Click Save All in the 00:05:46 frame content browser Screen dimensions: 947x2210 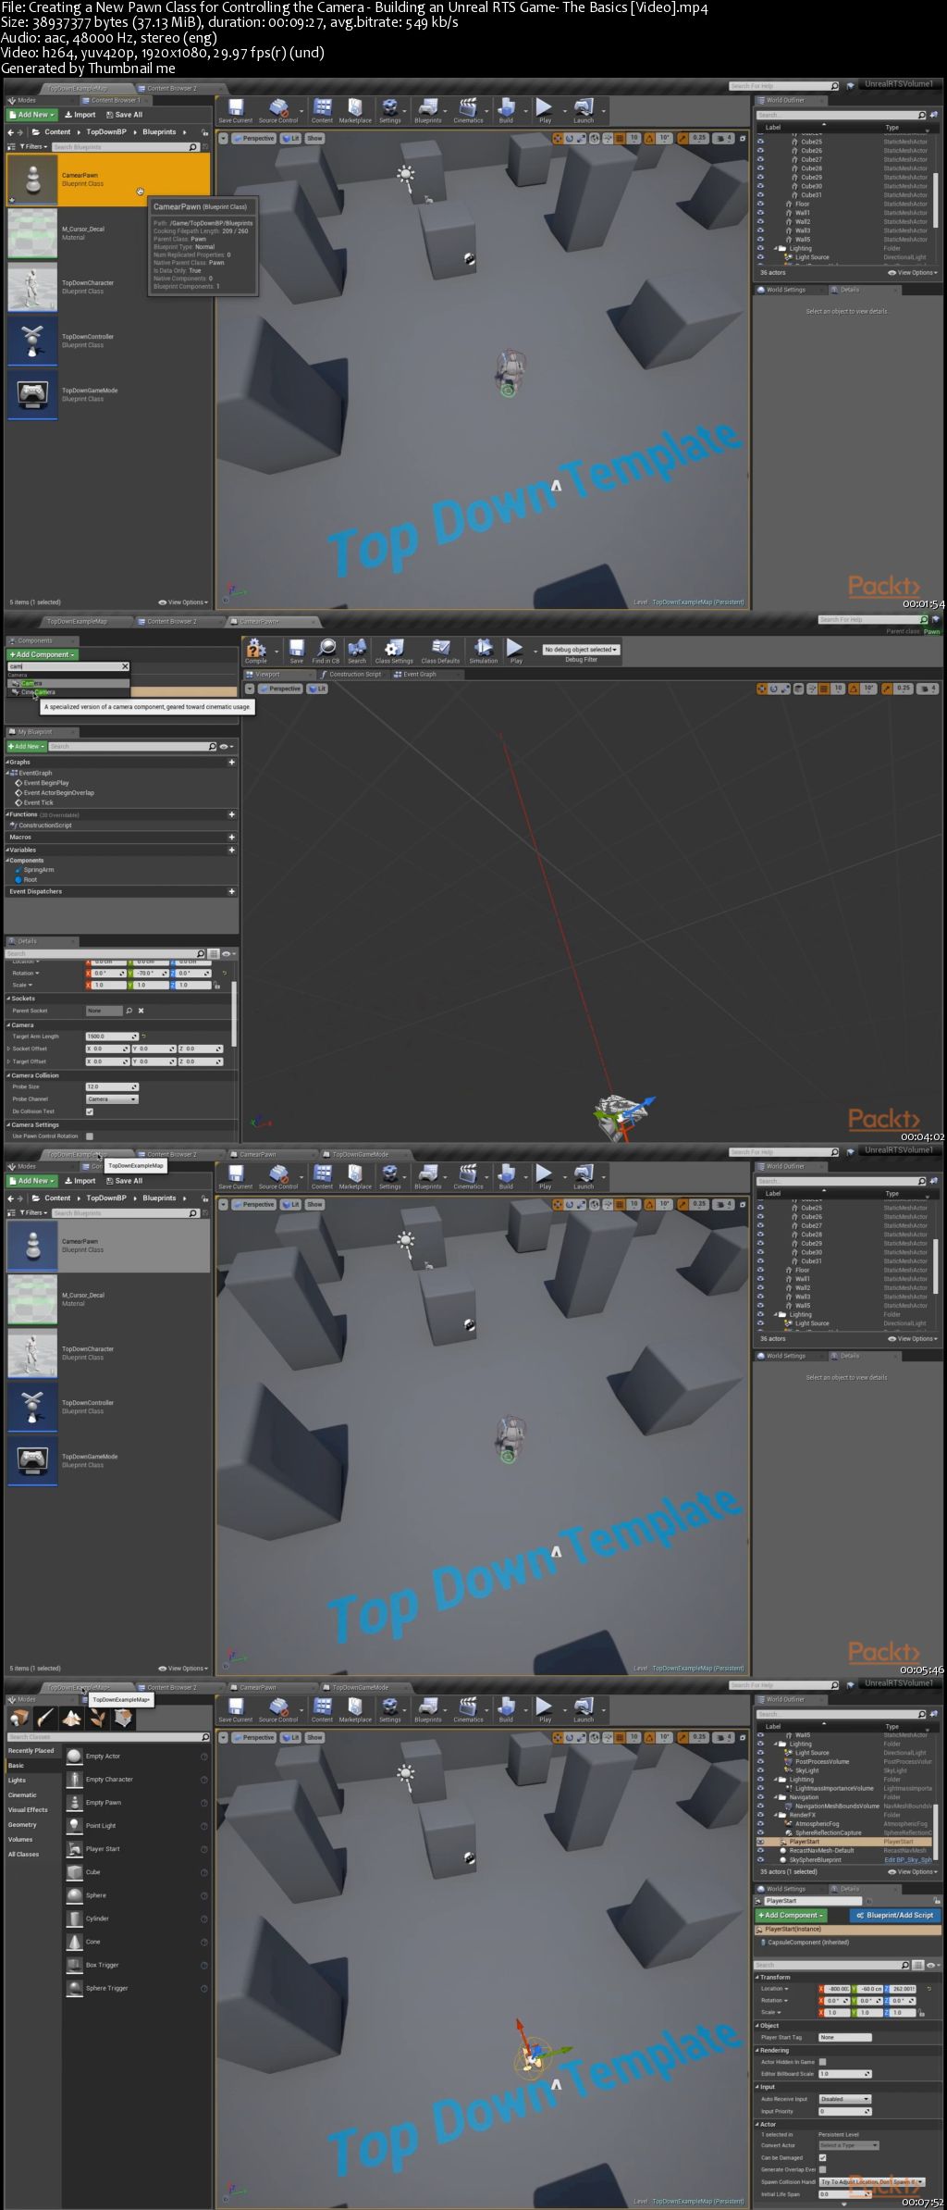coord(125,1181)
